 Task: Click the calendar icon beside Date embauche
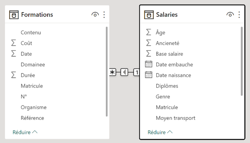(x=149, y=64)
